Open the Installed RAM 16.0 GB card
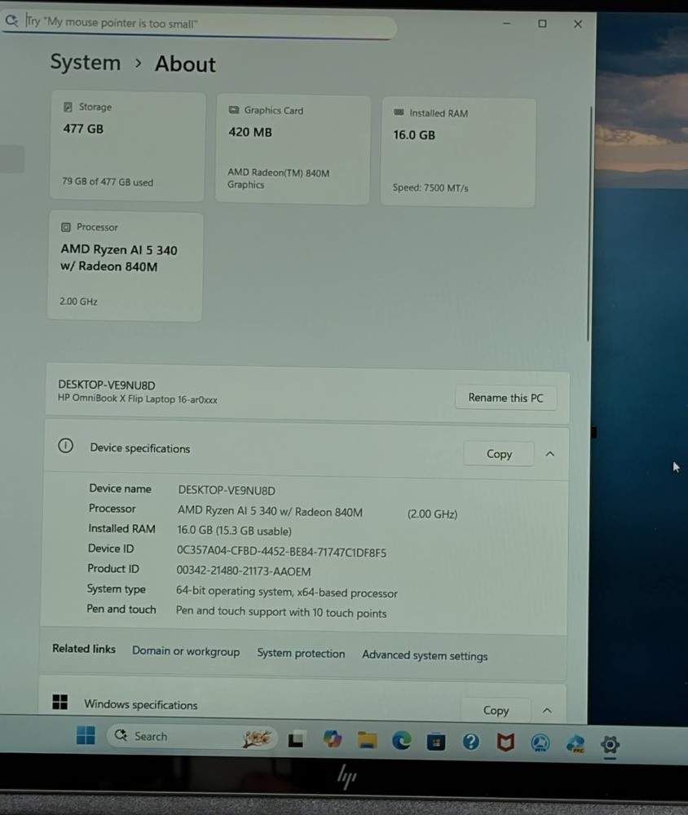688x815 pixels. point(458,152)
